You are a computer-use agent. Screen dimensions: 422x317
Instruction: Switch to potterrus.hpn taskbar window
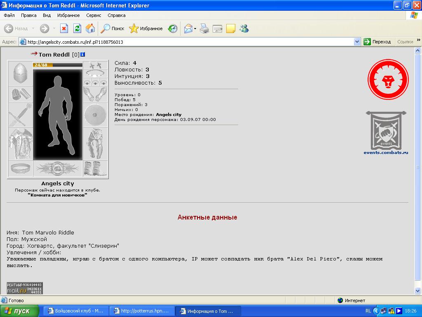[142, 311]
